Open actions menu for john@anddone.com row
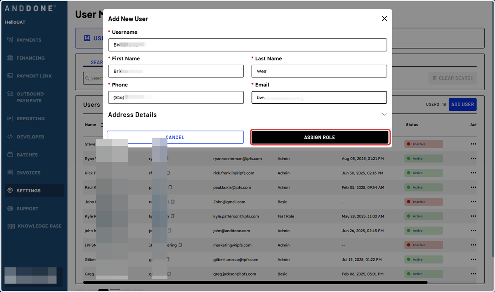This screenshot has height=292, width=495. pyautogui.click(x=473, y=231)
